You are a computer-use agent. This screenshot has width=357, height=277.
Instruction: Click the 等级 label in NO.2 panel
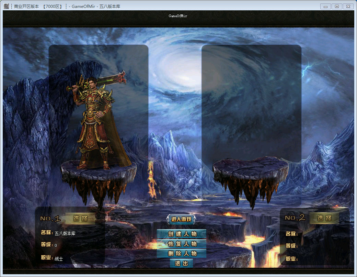point(291,246)
